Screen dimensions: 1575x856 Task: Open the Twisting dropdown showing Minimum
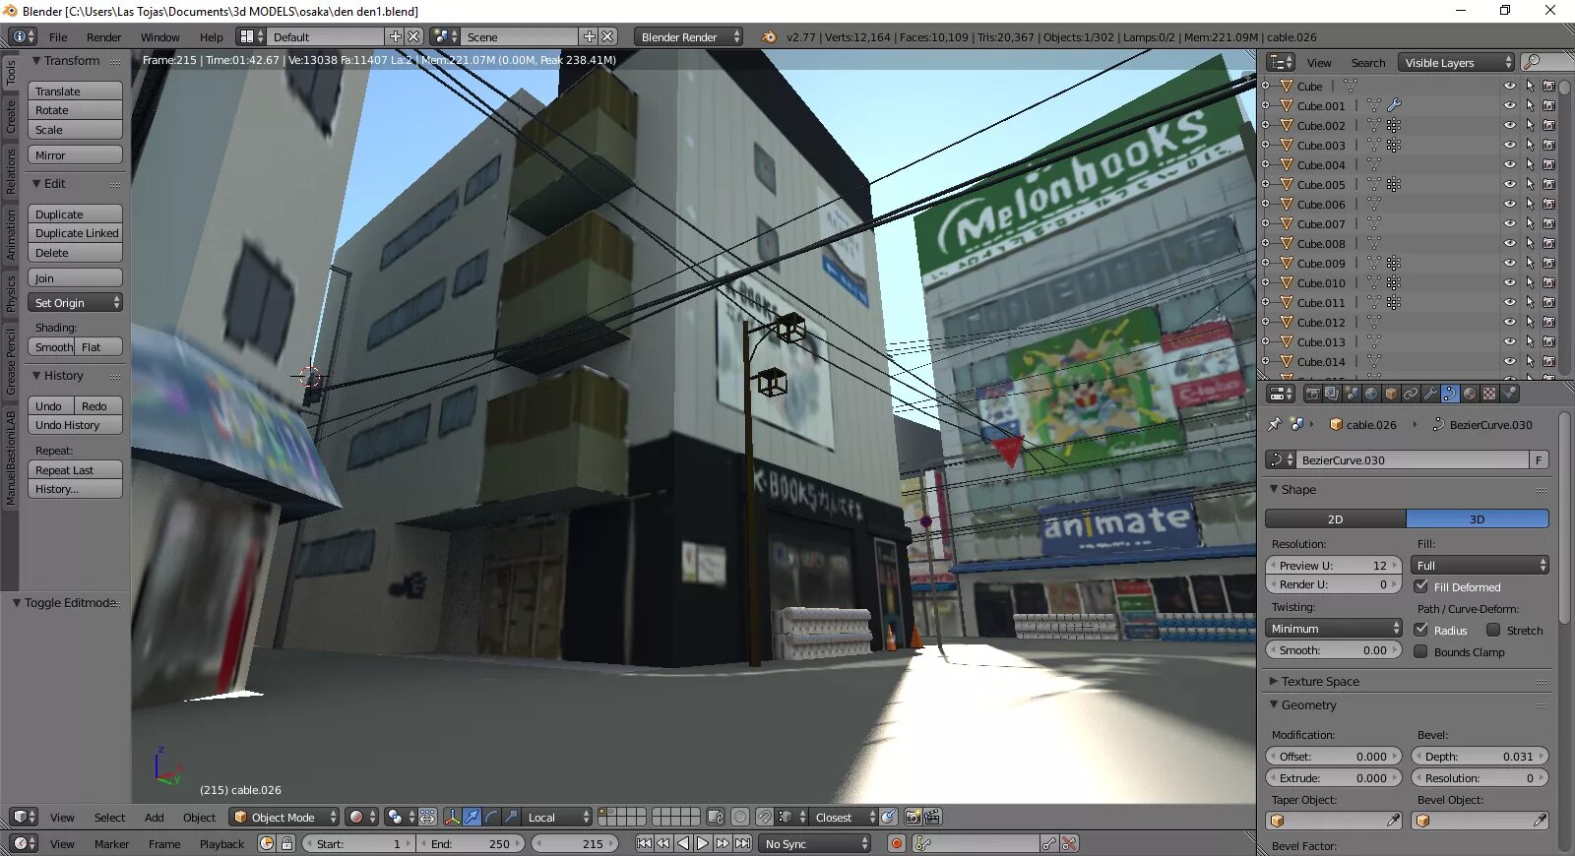click(x=1333, y=628)
